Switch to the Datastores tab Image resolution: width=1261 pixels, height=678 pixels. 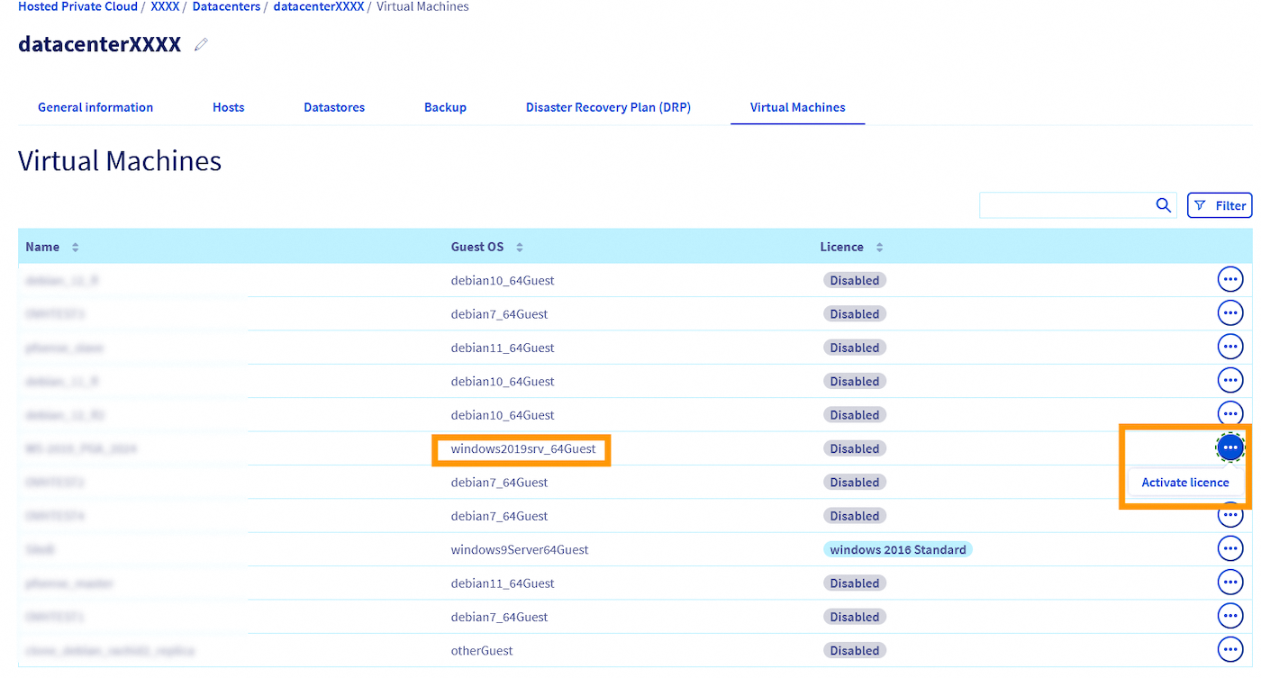(x=334, y=107)
